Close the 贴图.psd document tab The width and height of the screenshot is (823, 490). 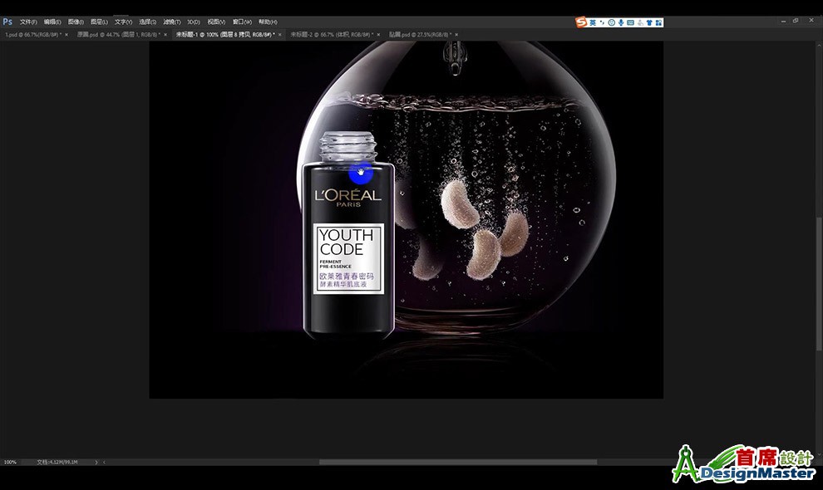tap(456, 35)
